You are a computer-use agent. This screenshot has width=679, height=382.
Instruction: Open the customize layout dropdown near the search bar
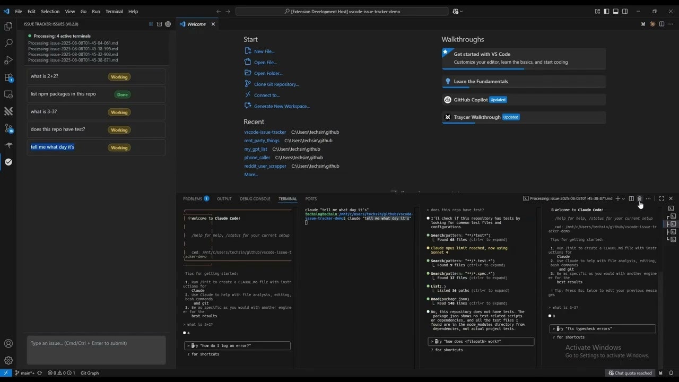pos(457,11)
